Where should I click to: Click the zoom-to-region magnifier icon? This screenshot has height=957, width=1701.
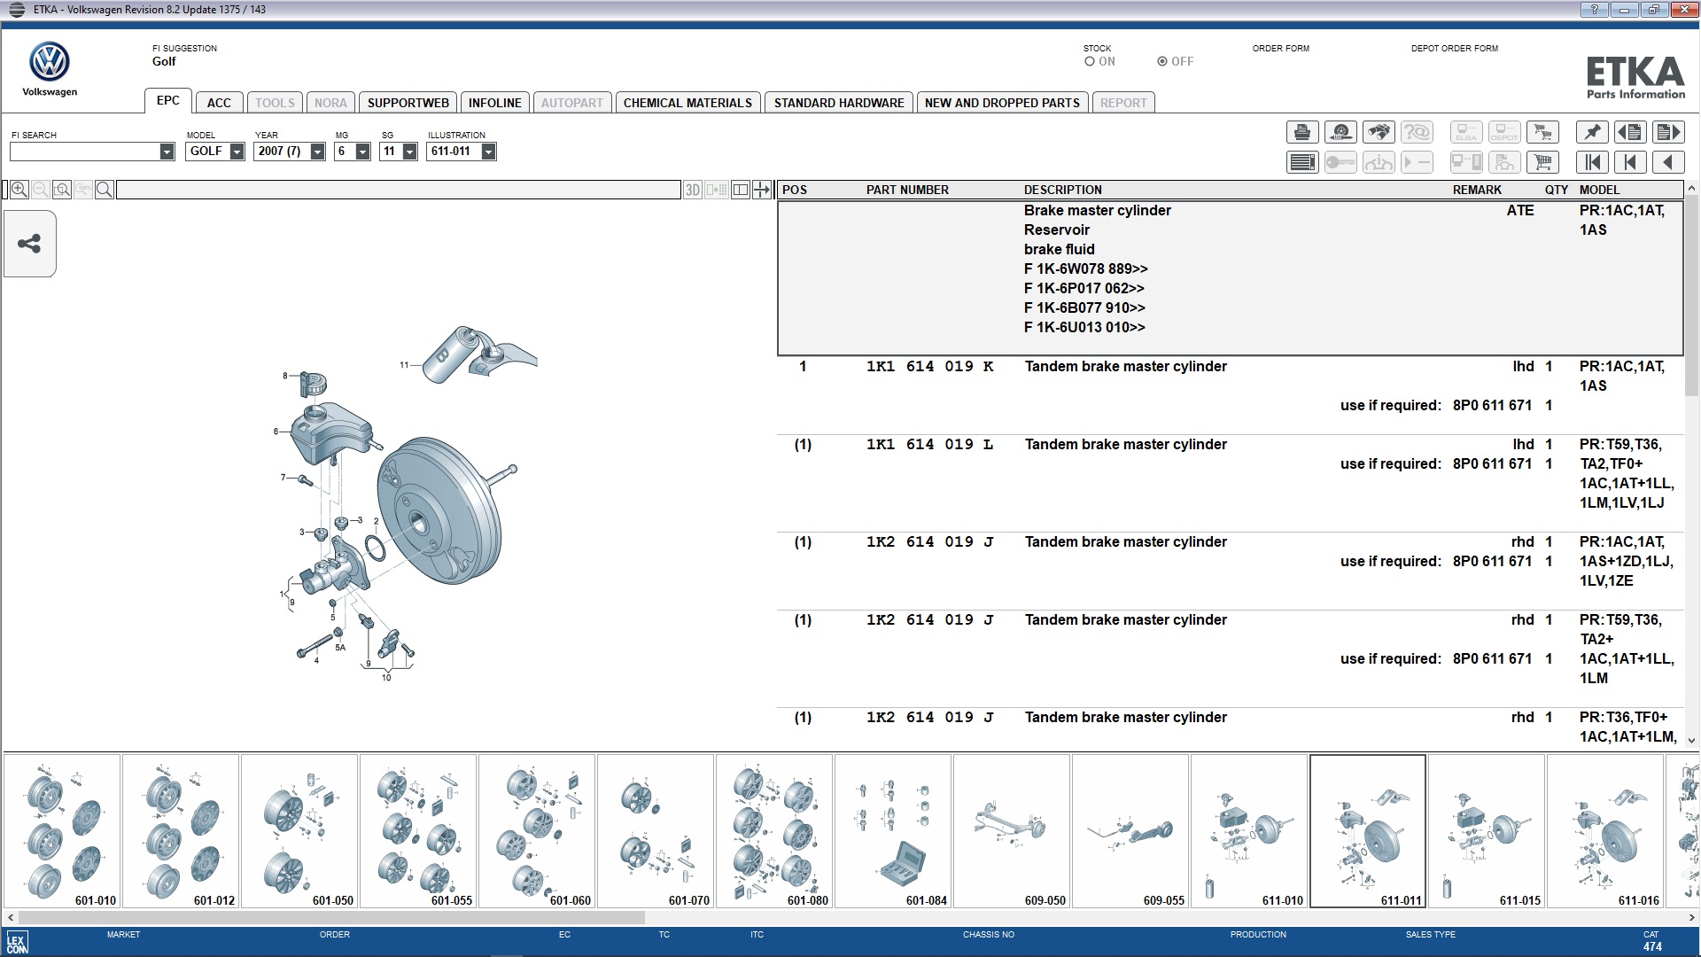pos(62,190)
